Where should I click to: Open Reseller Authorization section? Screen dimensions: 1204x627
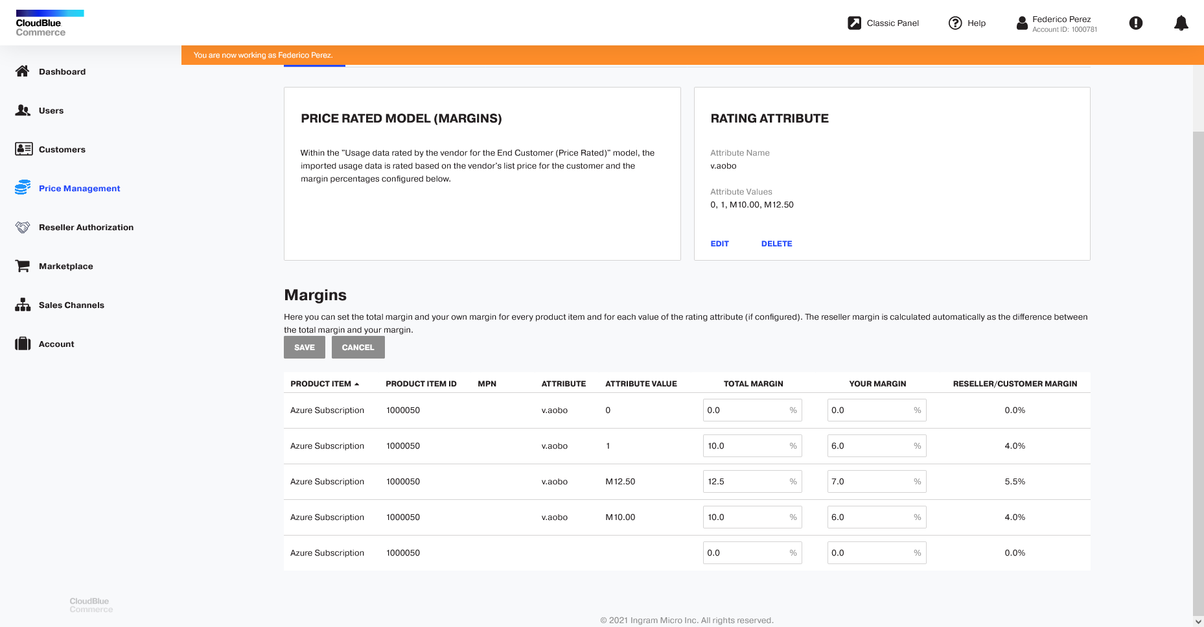[x=86, y=227]
